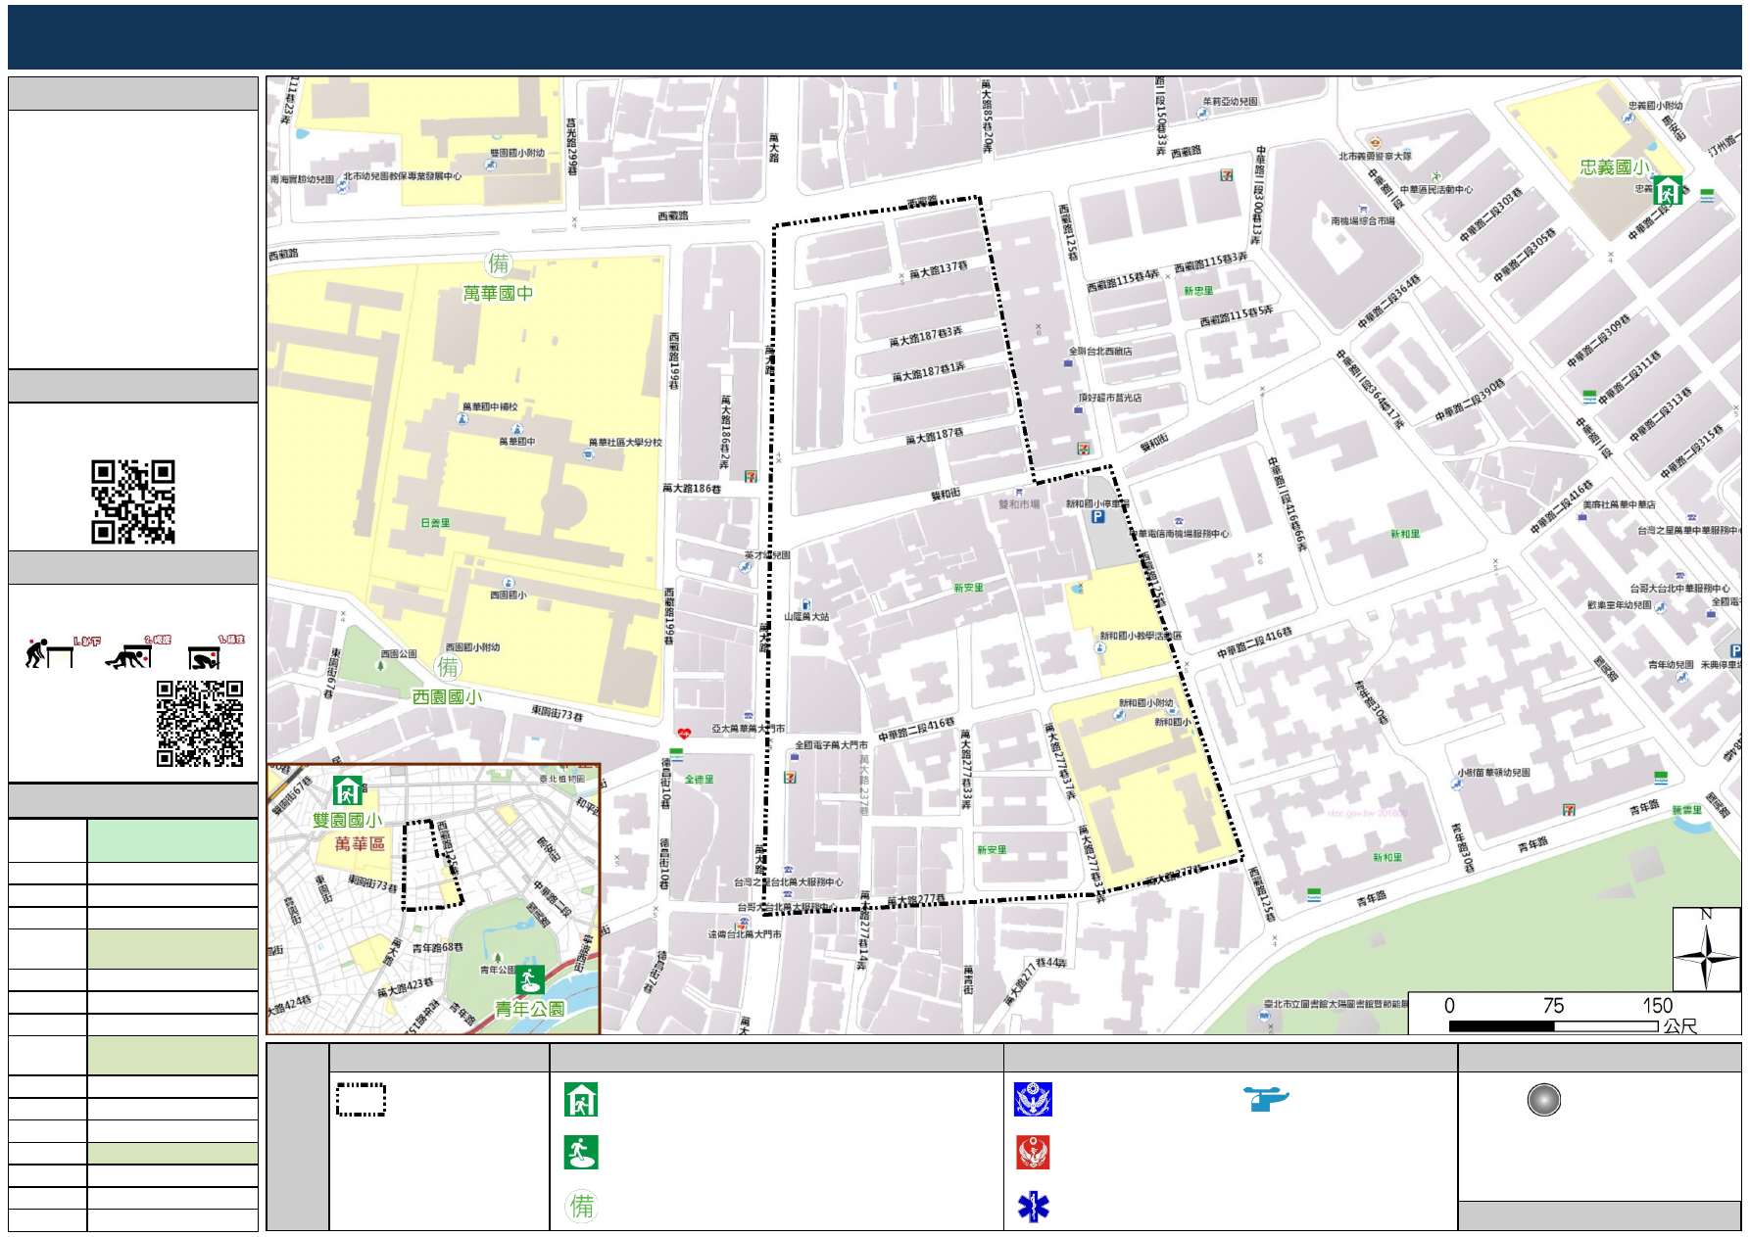1750x1237 pixels.
Task: Click the 西園國小 green map label
Action: click(447, 697)
